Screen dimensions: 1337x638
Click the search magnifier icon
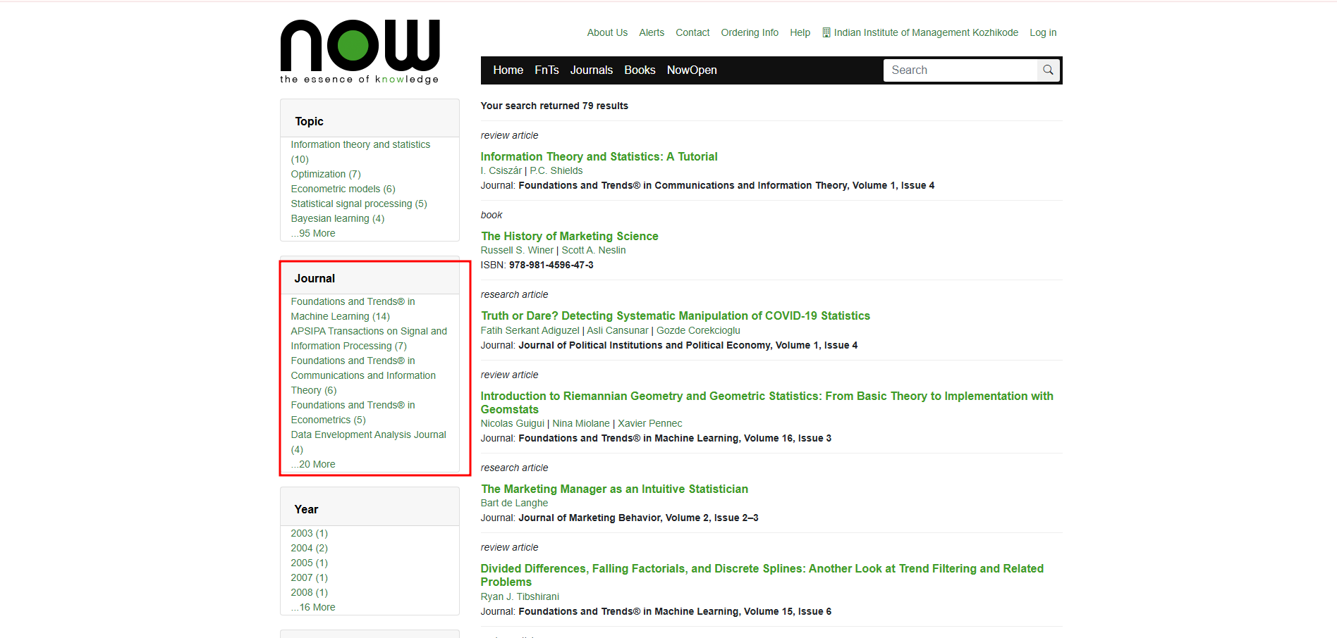click(x=1048, y=70)
